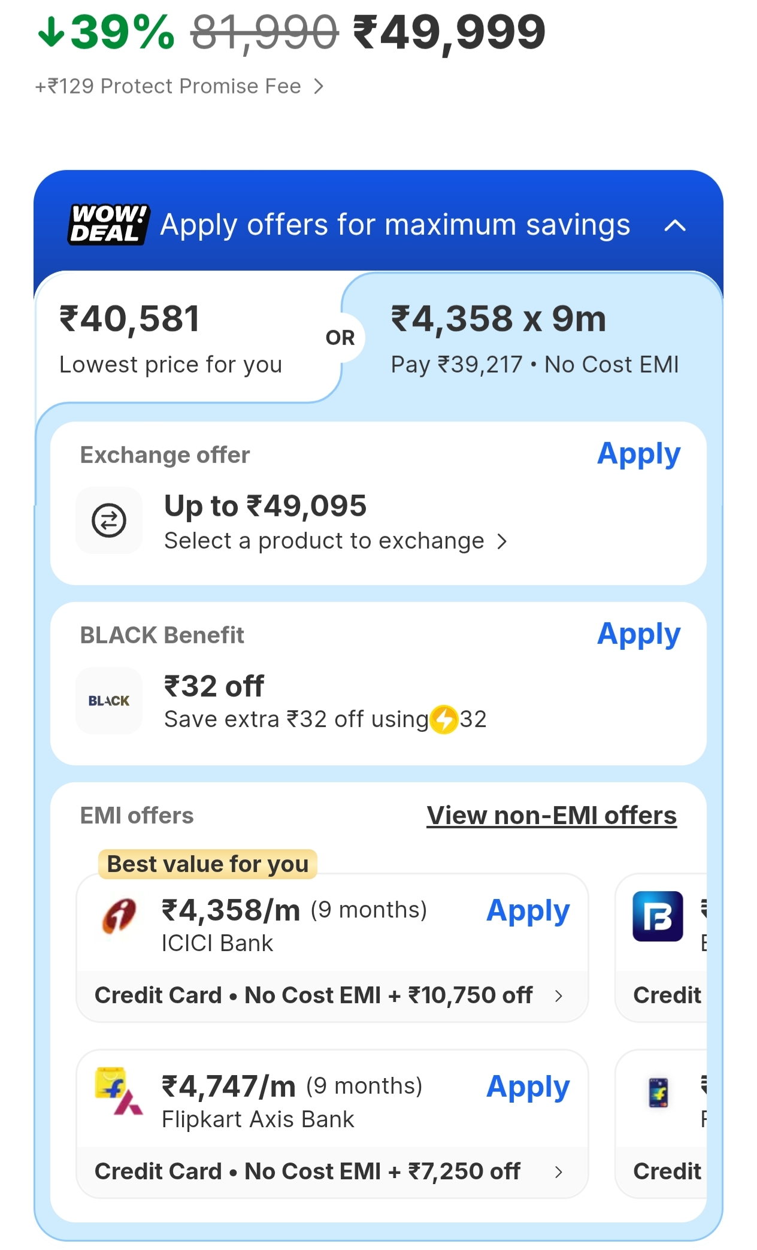757x1250 pixels.
Task: Click the partially visible phone card icon
Action: tap(658, 1092)
